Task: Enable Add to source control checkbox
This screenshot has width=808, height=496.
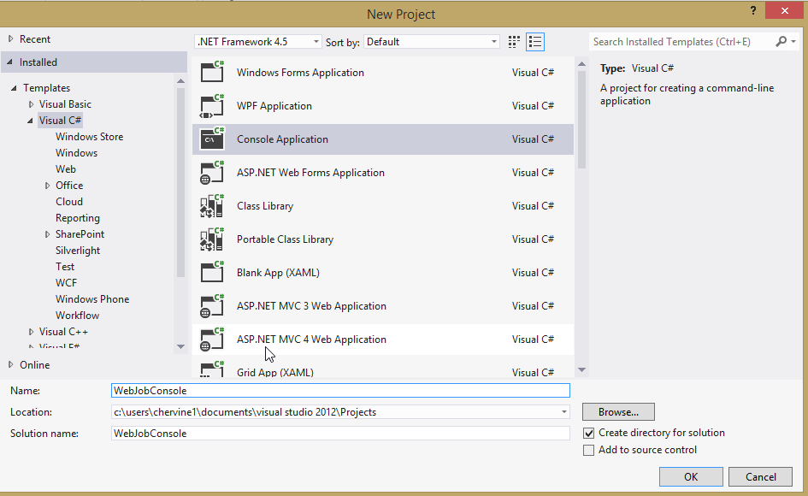Action: tap(588, 450)
